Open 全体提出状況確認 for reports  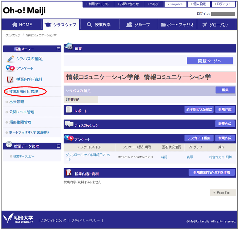[199, 109]
